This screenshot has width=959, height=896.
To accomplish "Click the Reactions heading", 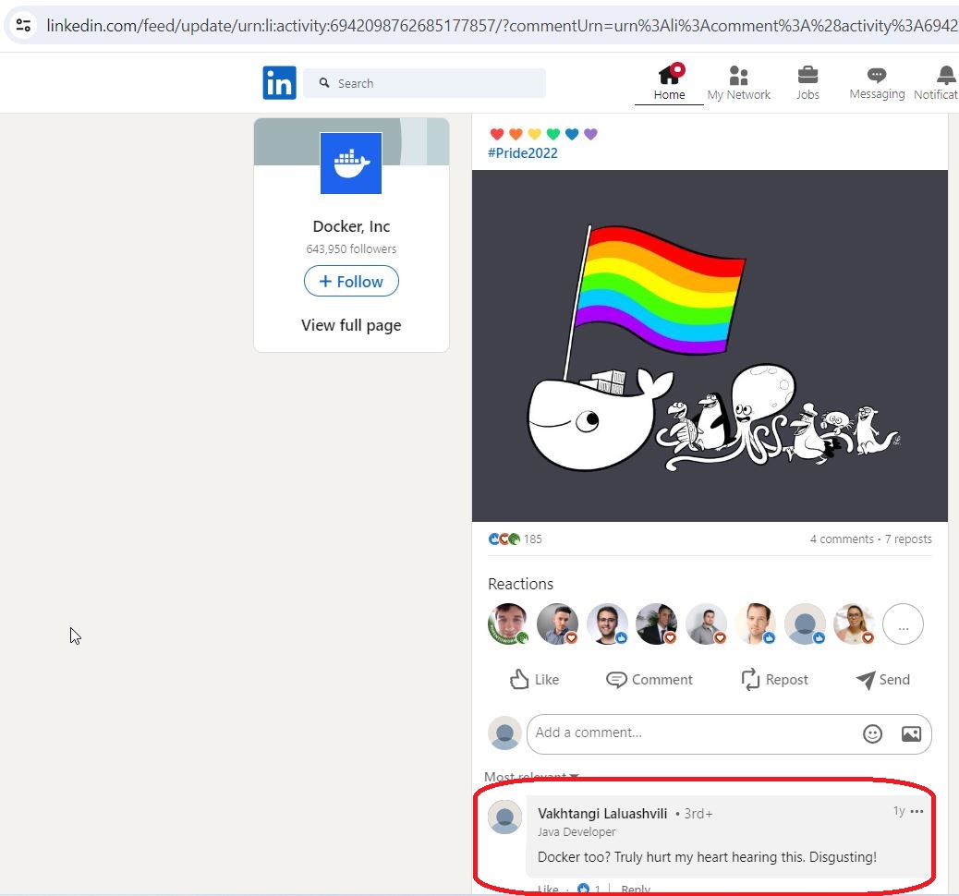I will (x=520, y=584).
